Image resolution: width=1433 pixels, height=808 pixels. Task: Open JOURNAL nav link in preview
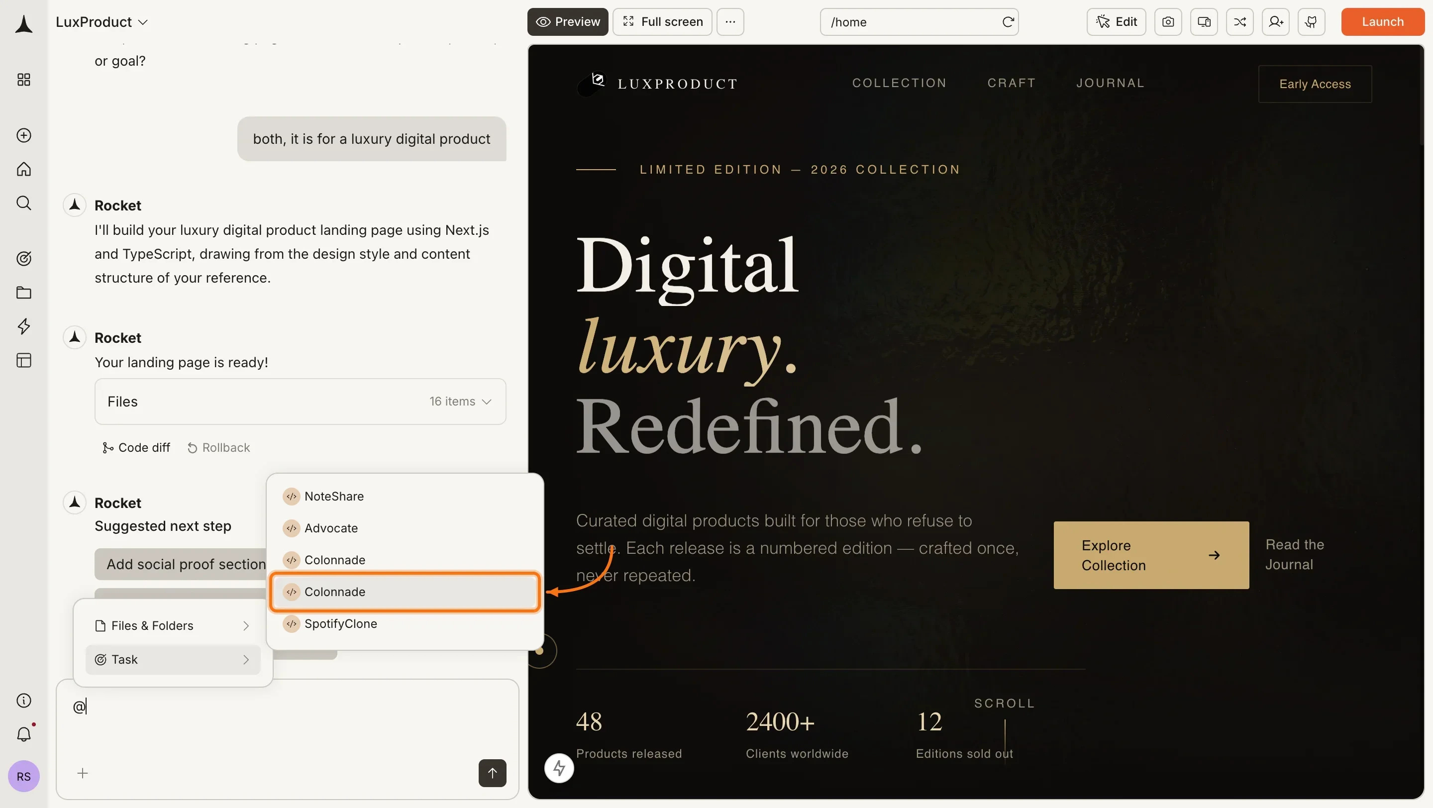1111,83
